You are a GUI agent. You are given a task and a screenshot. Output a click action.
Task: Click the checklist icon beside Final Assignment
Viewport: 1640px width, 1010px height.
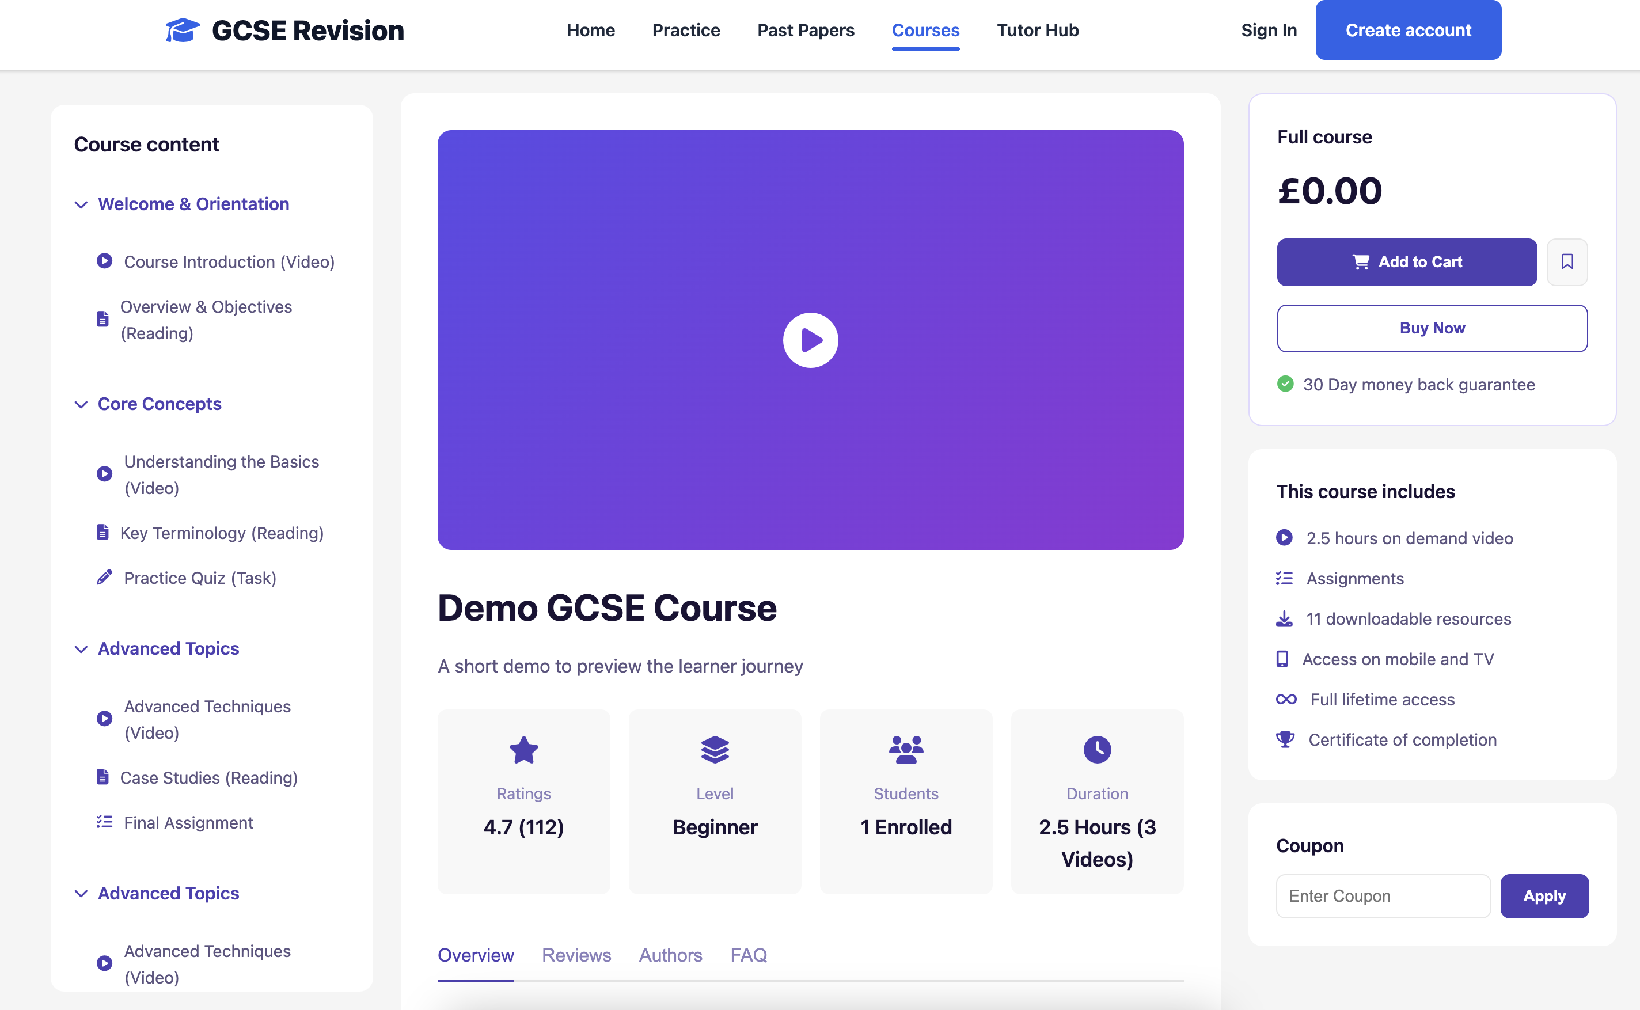104,822
